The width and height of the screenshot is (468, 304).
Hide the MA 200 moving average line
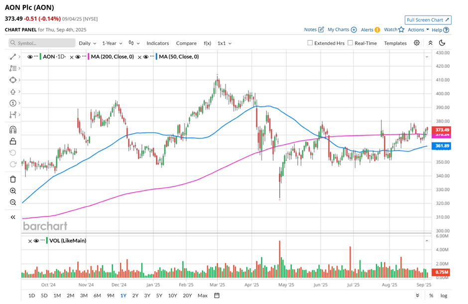[78, 57]
